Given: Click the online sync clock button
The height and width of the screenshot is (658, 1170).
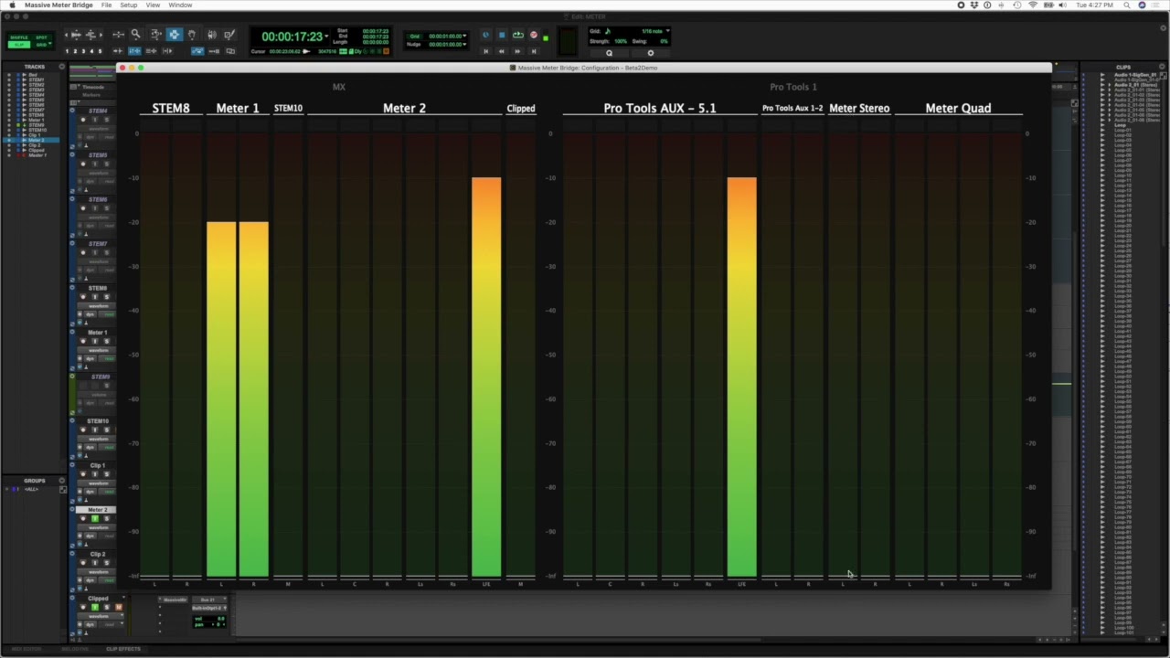Looking at the screenshot, I should [x=485, y=35].
